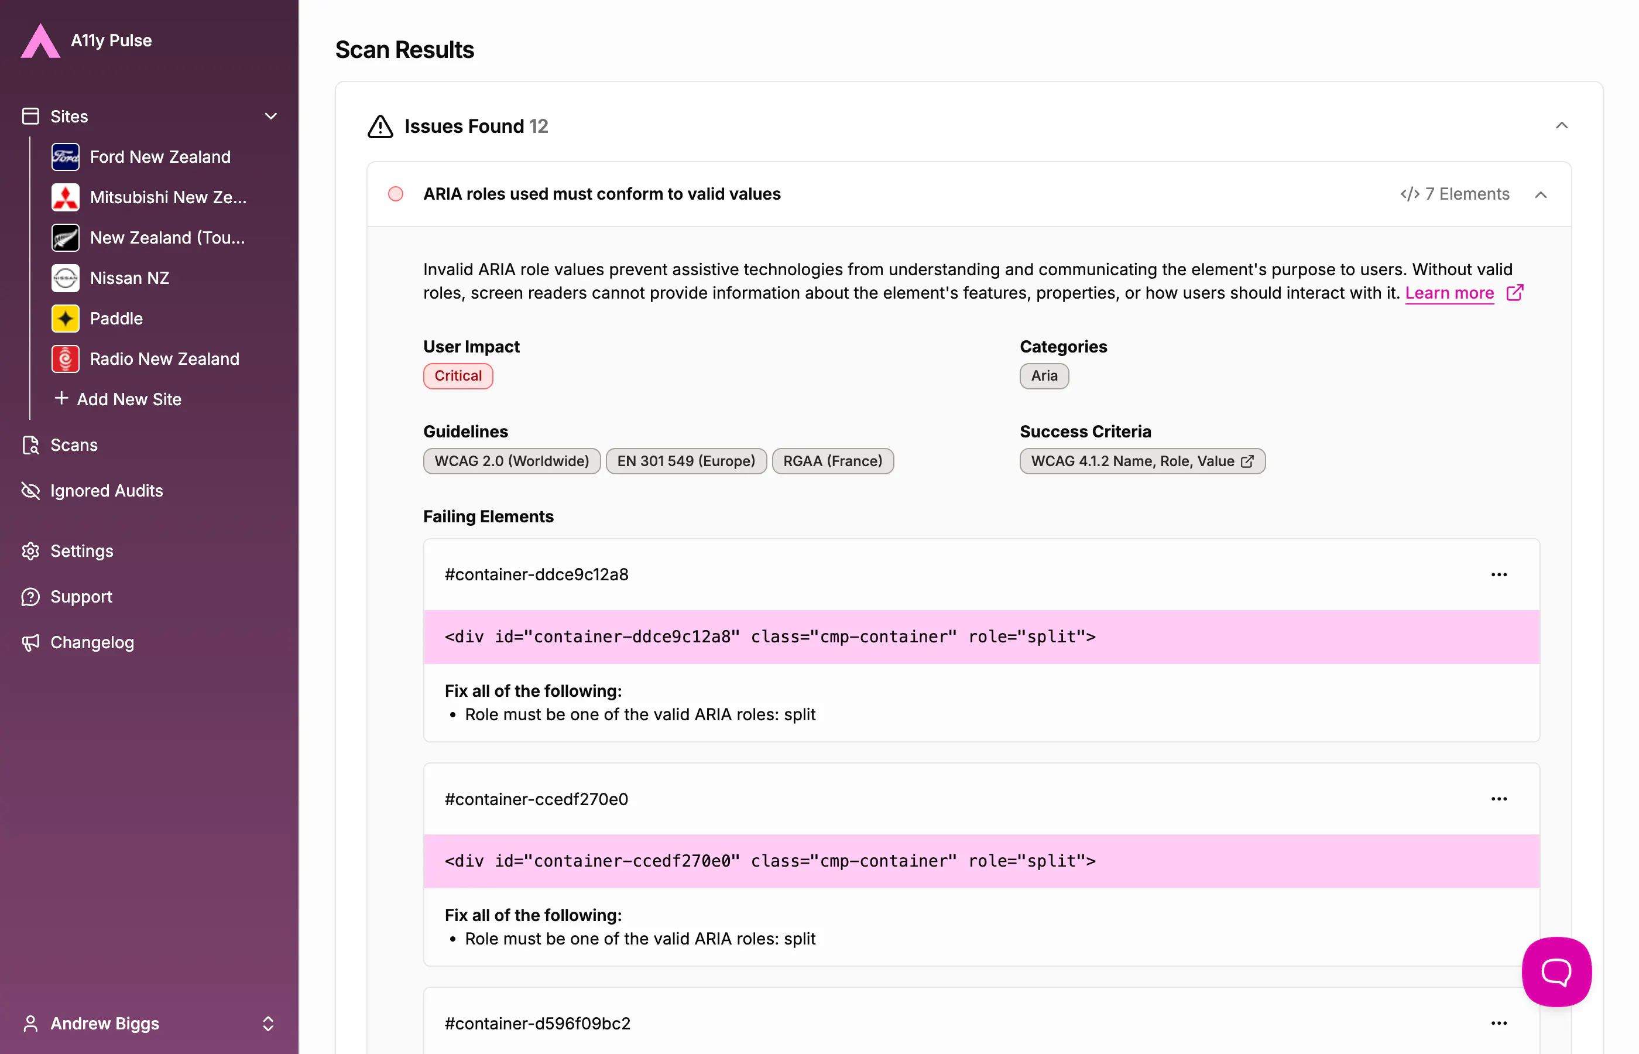Click the A11y Pulse brand name
The image size is (1639, 1054).
click(x=111, y=40)
